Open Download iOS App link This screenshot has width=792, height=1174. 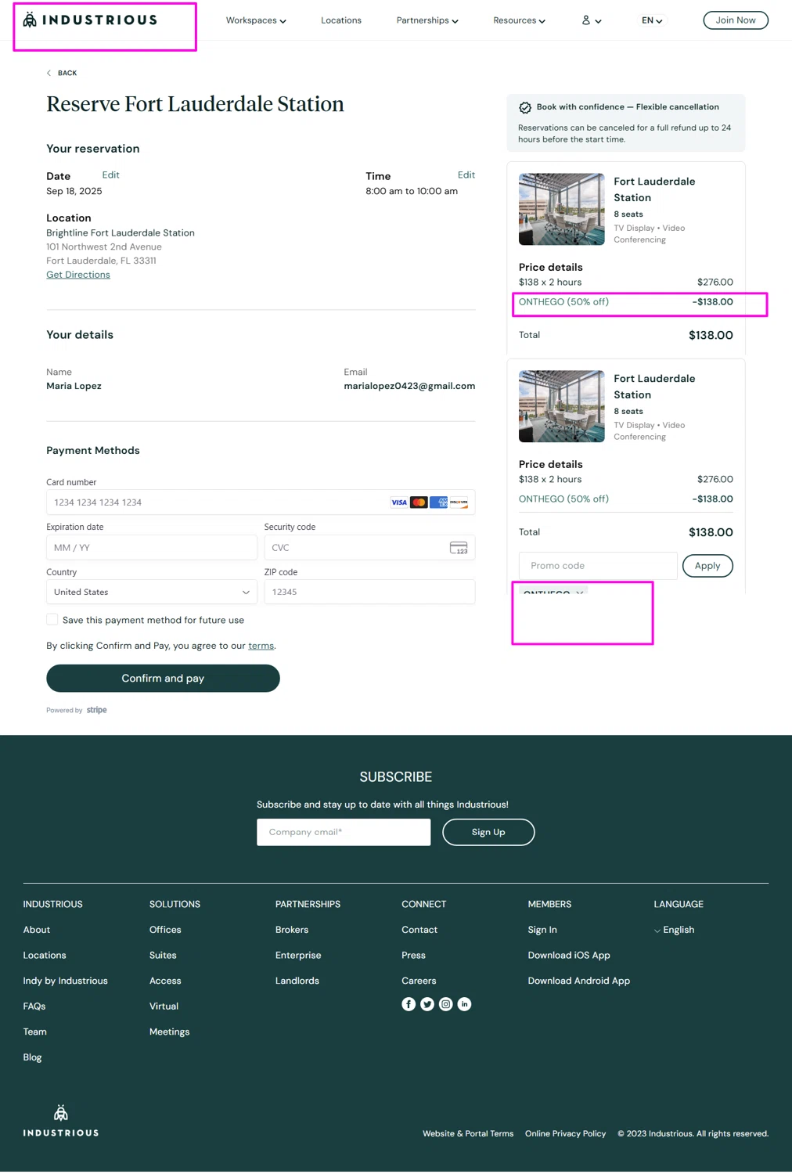click(x=569, y=956)
